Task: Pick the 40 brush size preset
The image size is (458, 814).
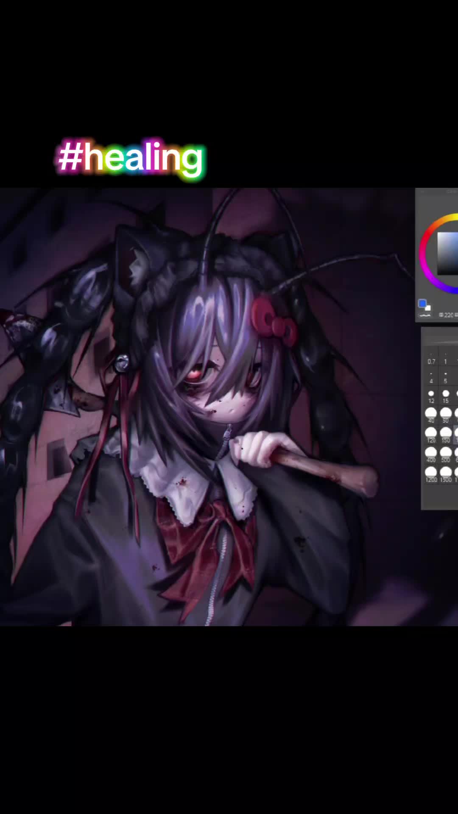Action: tap(431, 416)
